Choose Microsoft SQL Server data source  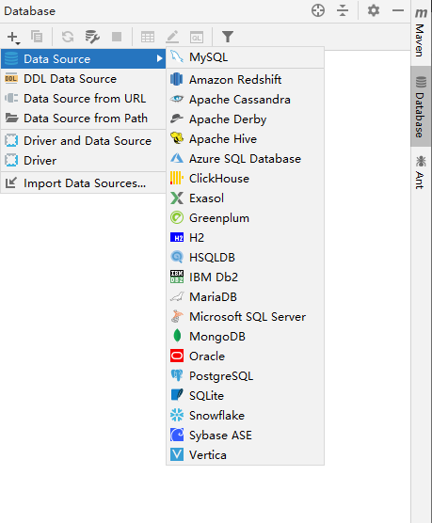click(x=245, y=317)
